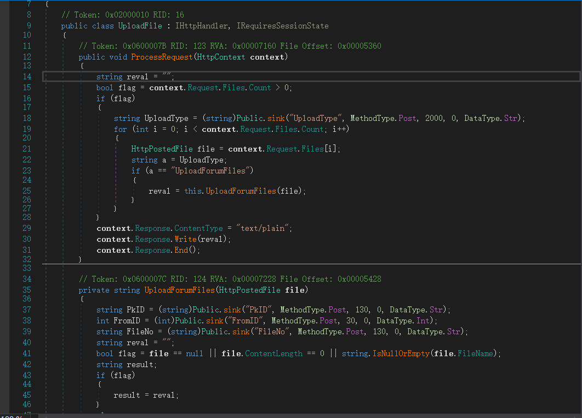This screenshot has height=418, width=582.
Task: Click the "FileNo" string literal on line 39
Action: point(271,332)
